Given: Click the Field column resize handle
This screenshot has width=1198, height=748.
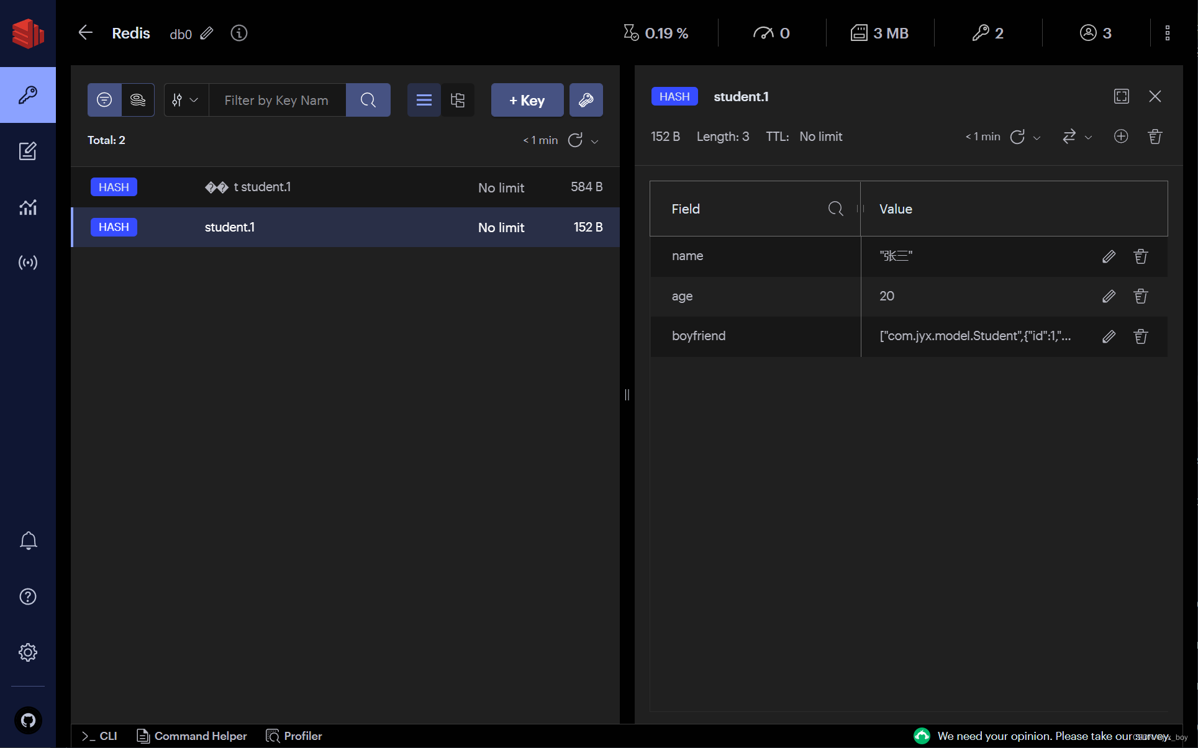Looking at the screenshot, I should [860, 209].
